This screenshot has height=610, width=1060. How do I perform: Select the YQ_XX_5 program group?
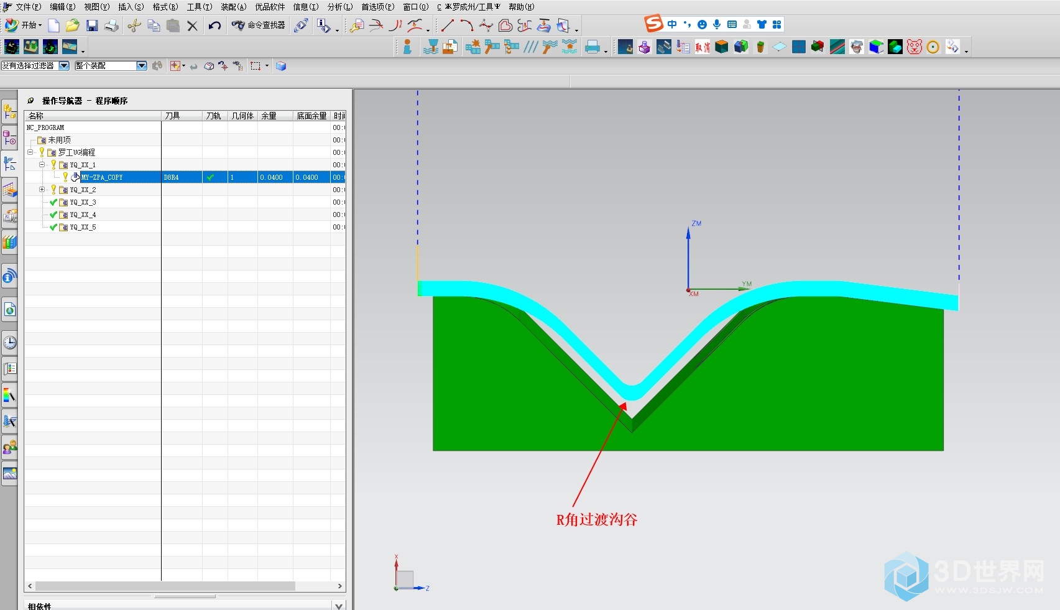pyautogui.click(x=83, y=227)
